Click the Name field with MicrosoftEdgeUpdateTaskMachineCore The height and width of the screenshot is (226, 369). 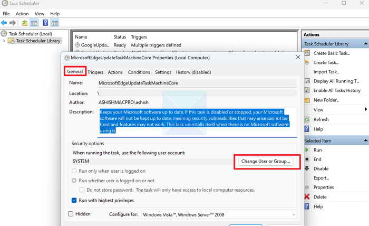click(x=197, y=83)
